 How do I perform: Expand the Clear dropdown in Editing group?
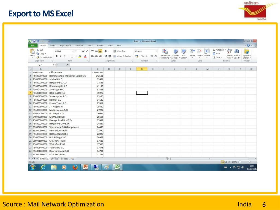[221, 57]
